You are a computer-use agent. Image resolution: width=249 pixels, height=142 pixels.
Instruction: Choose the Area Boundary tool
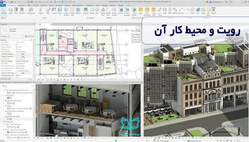click(x=147, y=12)
